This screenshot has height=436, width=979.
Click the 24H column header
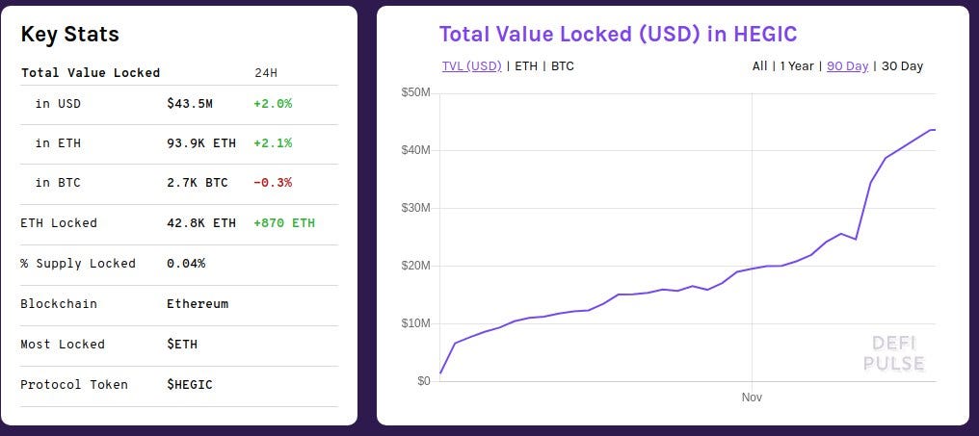[x=265, y=72]
